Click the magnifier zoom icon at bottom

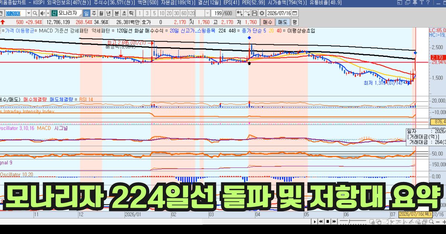pos(431,222)
